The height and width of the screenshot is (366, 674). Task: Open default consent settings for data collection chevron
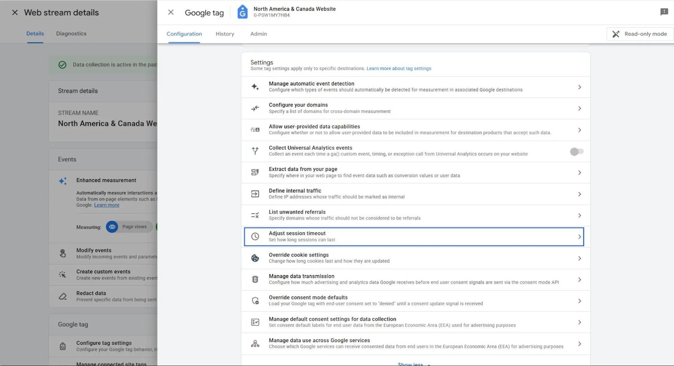580,322
